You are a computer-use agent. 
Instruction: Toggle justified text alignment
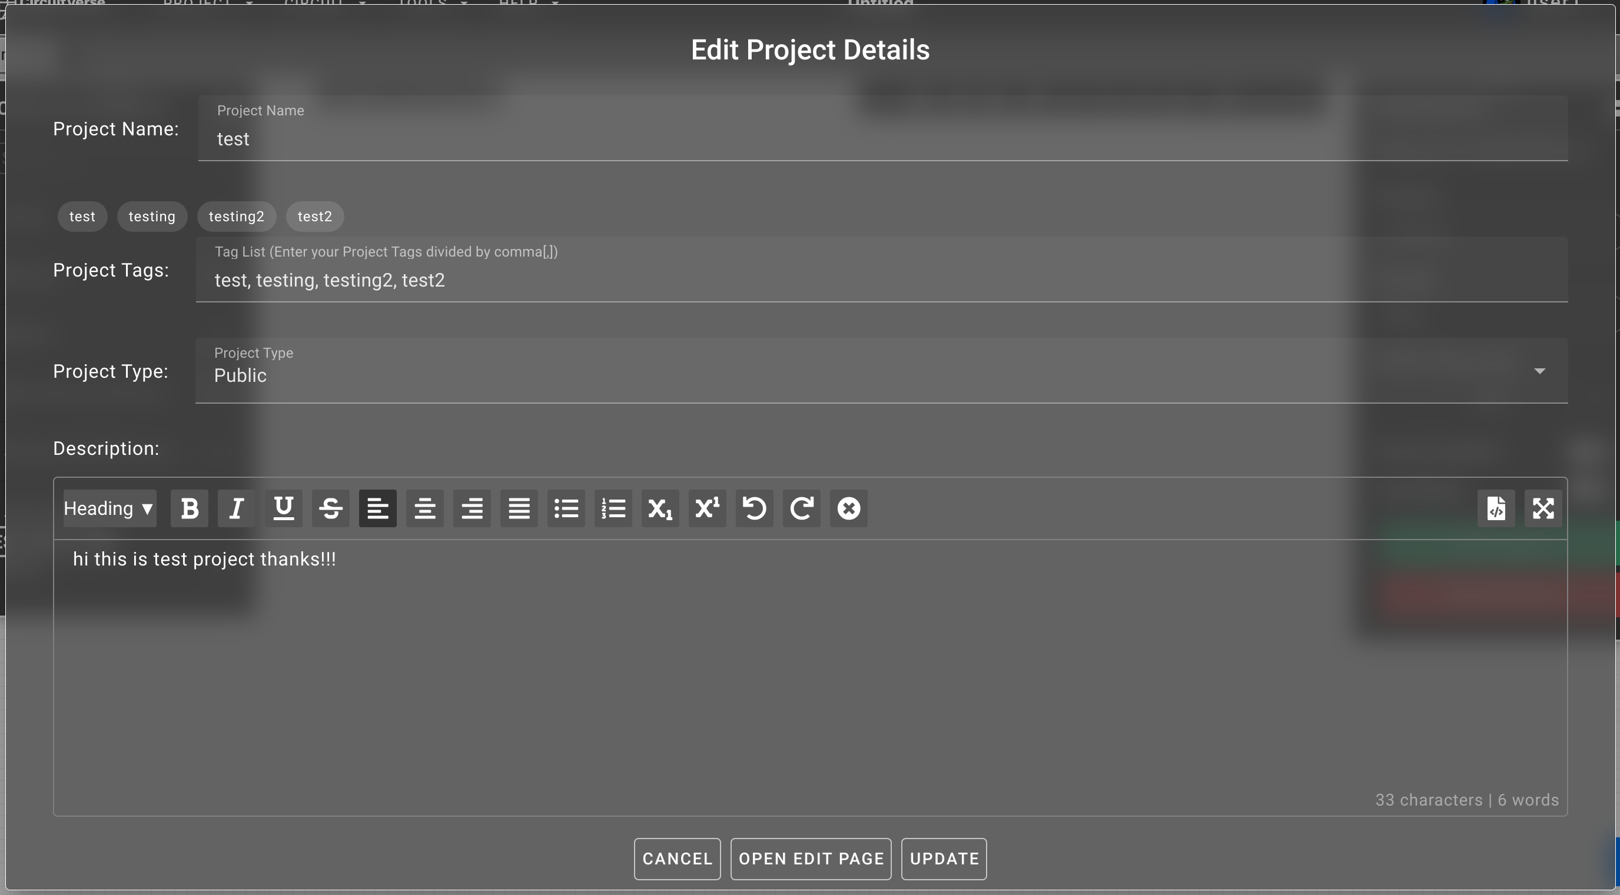click(518, 508)
